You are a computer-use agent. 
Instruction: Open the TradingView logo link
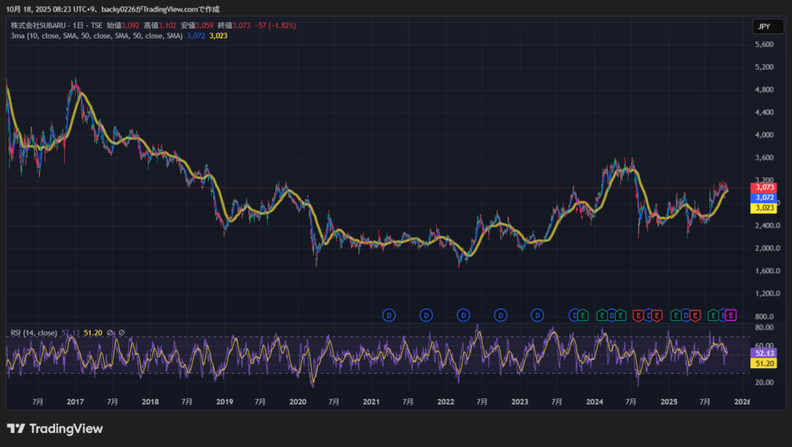(x=54, y=428)
